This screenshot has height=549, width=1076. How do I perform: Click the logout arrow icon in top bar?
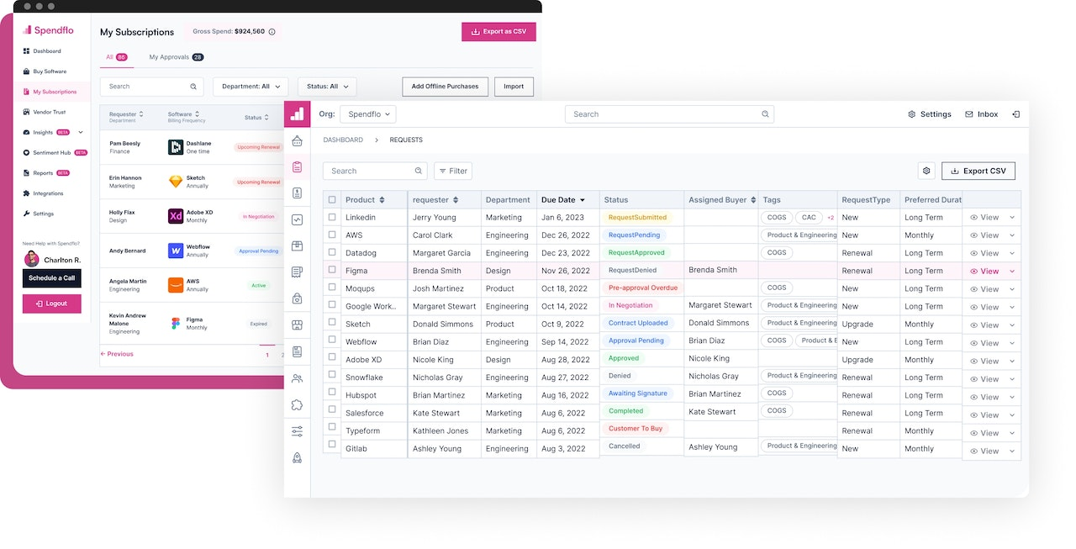coord(1015,114)
